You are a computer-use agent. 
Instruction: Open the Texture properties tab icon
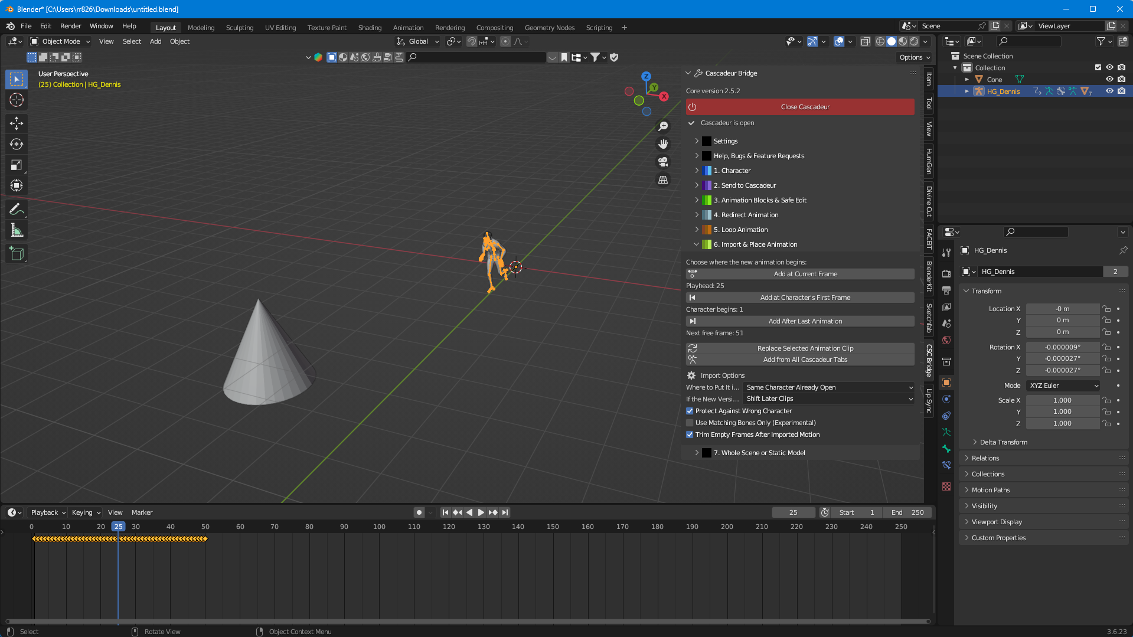click(946, 486)
